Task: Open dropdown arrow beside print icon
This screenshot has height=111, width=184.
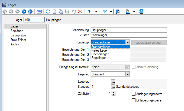Action: point(134,12)
